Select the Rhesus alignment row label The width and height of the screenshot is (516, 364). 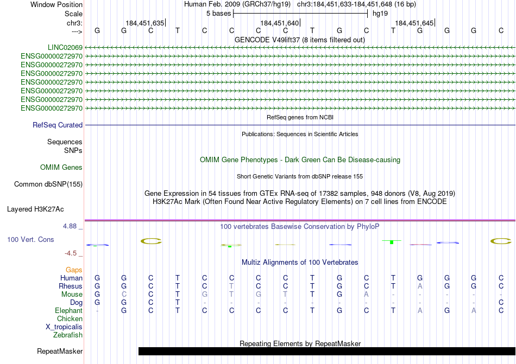tap(71, 286)
